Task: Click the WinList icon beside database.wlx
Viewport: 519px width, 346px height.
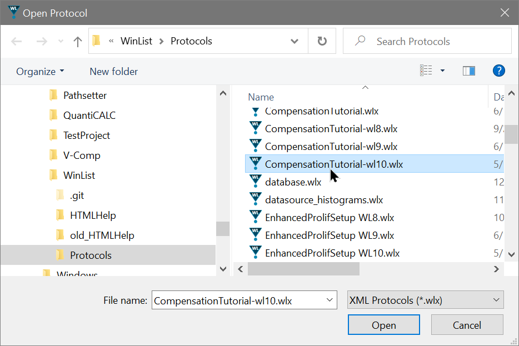Action: (255, 181)
